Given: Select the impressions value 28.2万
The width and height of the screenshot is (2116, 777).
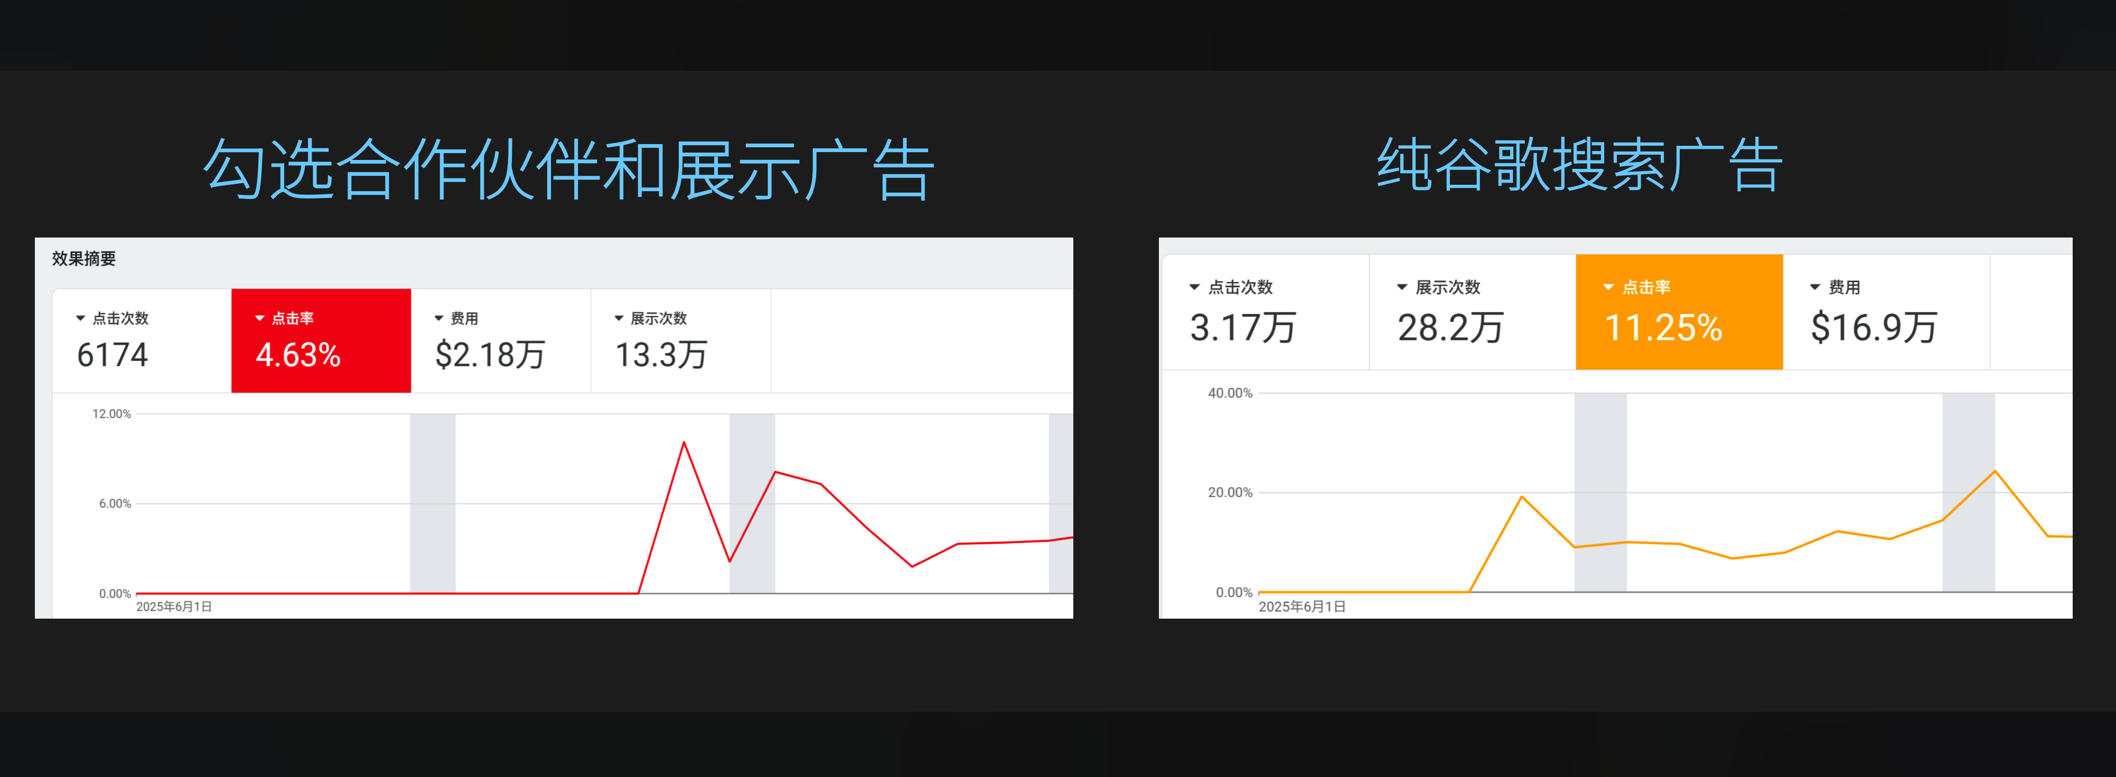Looking at the screenshot, I should (1450, 327).
